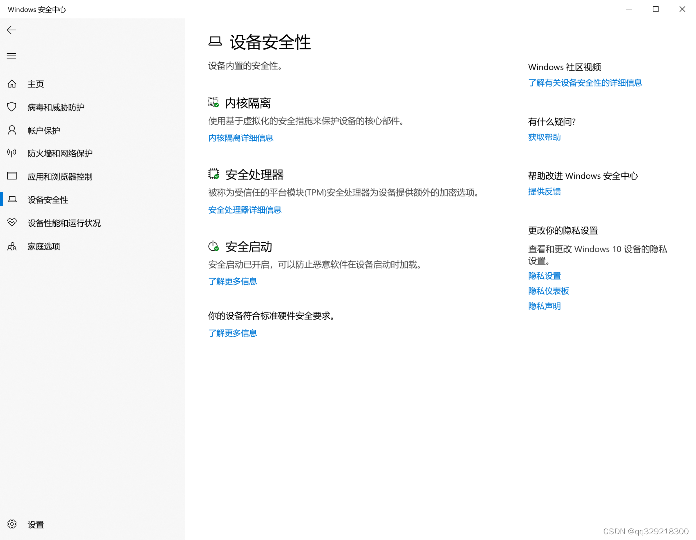Viewport: 696px width, 540px height.
Task: Maximize the Windows 安全中心 window
Action: (656, 9)
